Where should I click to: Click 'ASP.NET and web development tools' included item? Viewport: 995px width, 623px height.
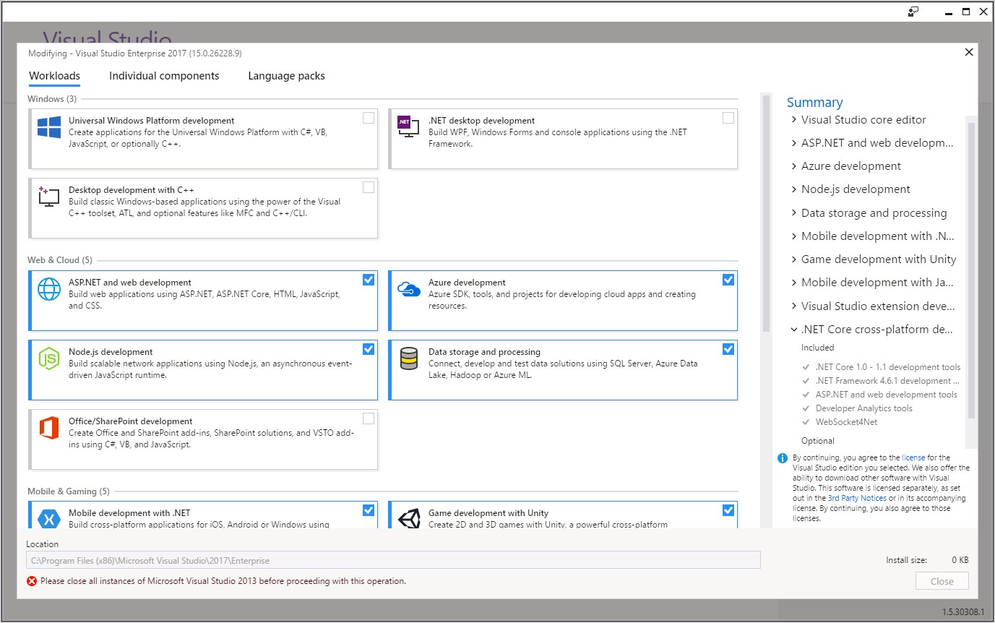tap(887, 395)
